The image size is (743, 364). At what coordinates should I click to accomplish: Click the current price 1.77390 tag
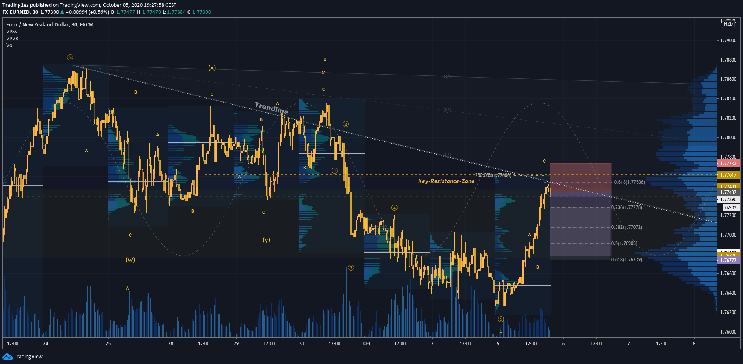pyautogui.click(x=728, y=199)
